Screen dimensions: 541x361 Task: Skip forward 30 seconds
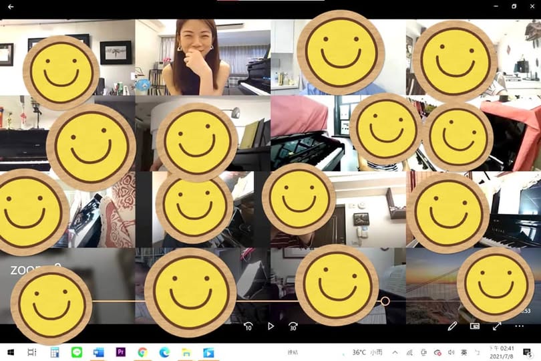click(293, 326)
